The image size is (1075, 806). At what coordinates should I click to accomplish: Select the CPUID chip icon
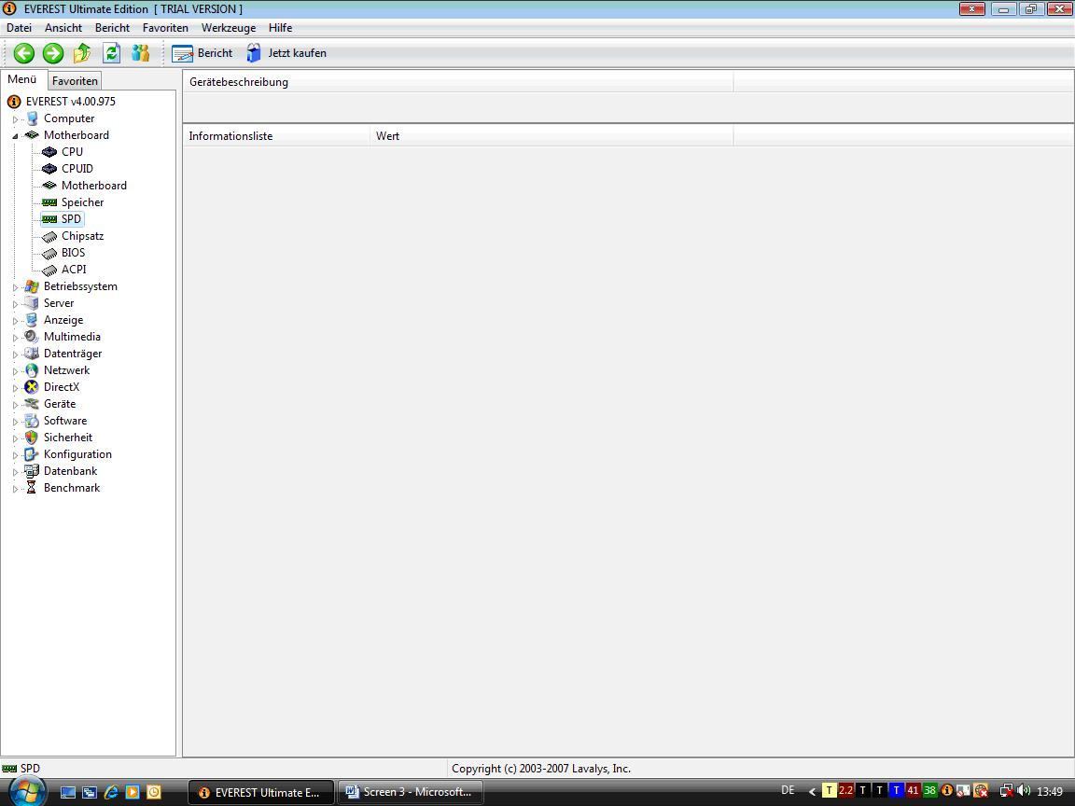pos(49,169)
